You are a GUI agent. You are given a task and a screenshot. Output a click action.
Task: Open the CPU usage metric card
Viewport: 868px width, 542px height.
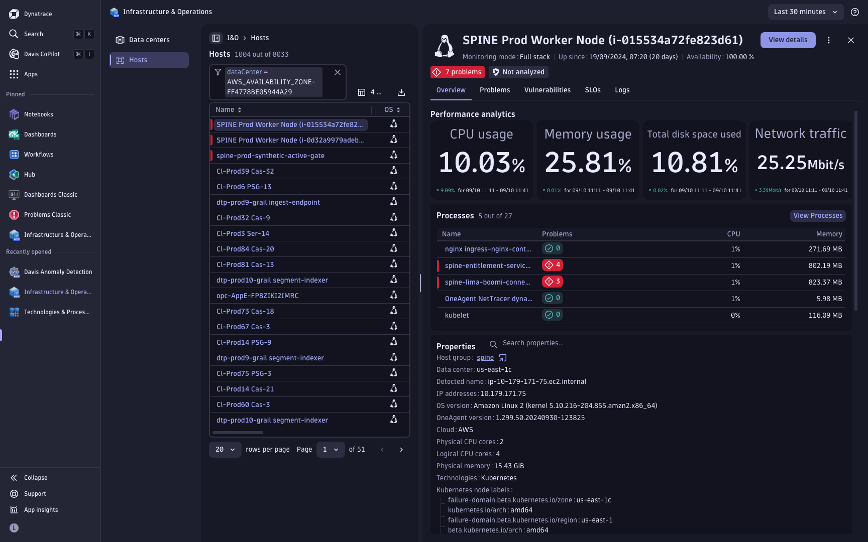pyautogui.click(x=482, y=160)
